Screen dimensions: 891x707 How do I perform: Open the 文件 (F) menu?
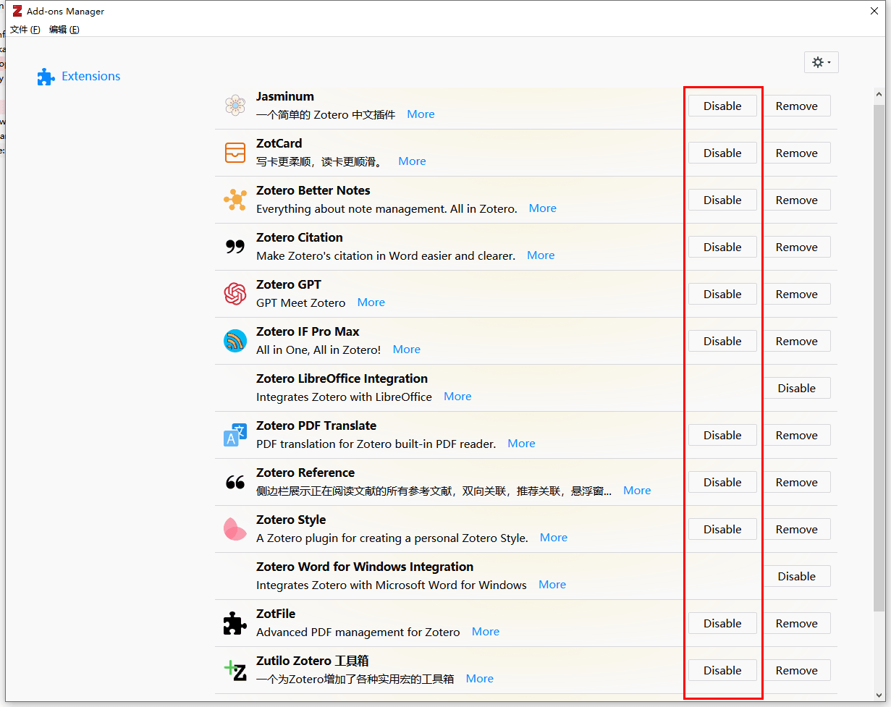pos(25,30)
